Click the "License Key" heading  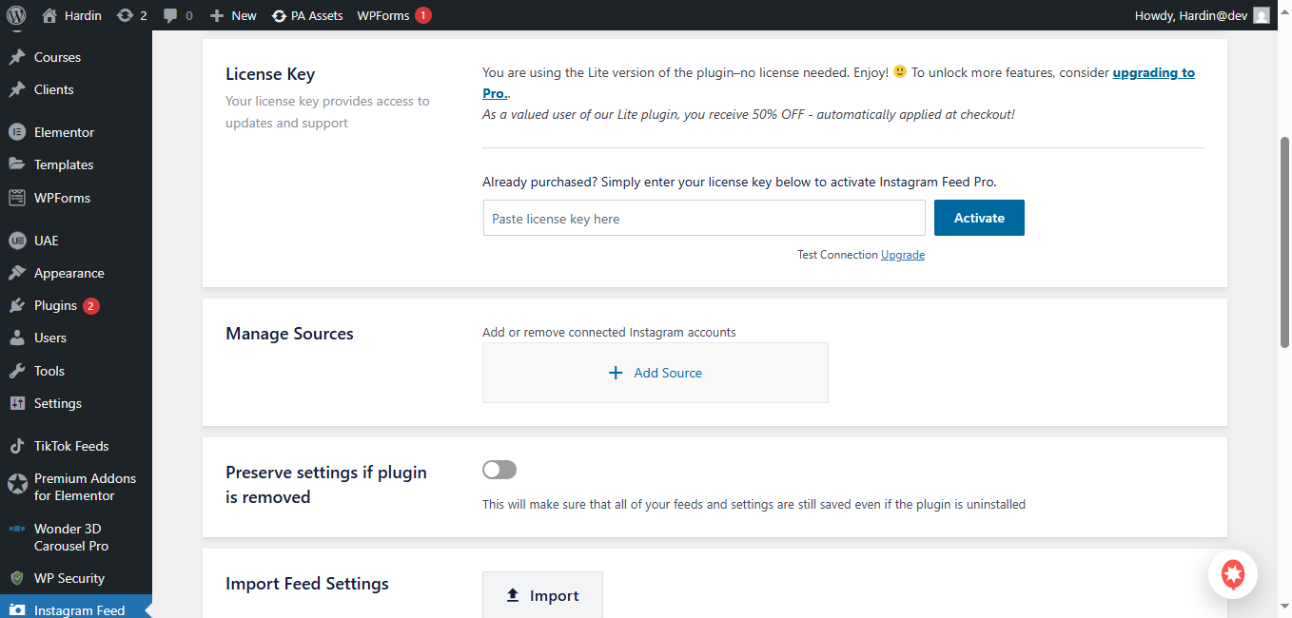click(270, 74)
